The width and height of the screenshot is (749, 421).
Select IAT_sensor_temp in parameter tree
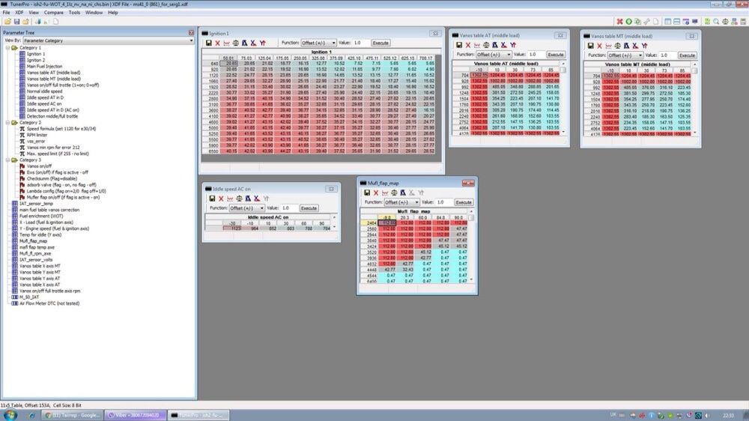(36, 204)
